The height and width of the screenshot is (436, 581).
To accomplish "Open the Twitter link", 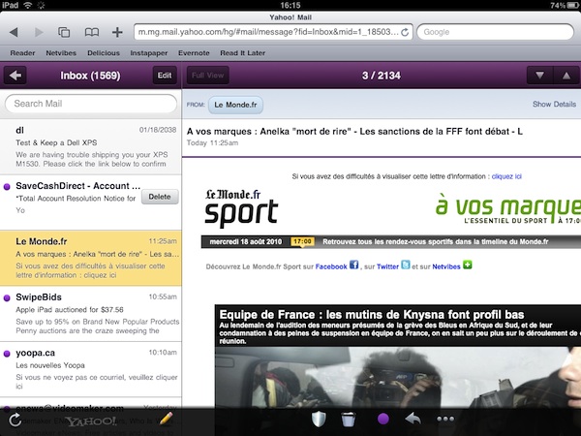I will pyautogui.click(x=387, y=266).
